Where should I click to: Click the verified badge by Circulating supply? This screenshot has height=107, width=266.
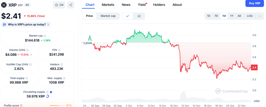click(x=51, y=92)
